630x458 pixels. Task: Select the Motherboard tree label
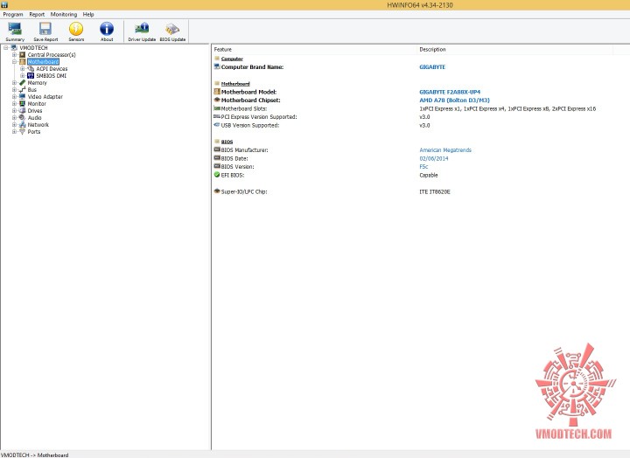click(x=44, y=62)
